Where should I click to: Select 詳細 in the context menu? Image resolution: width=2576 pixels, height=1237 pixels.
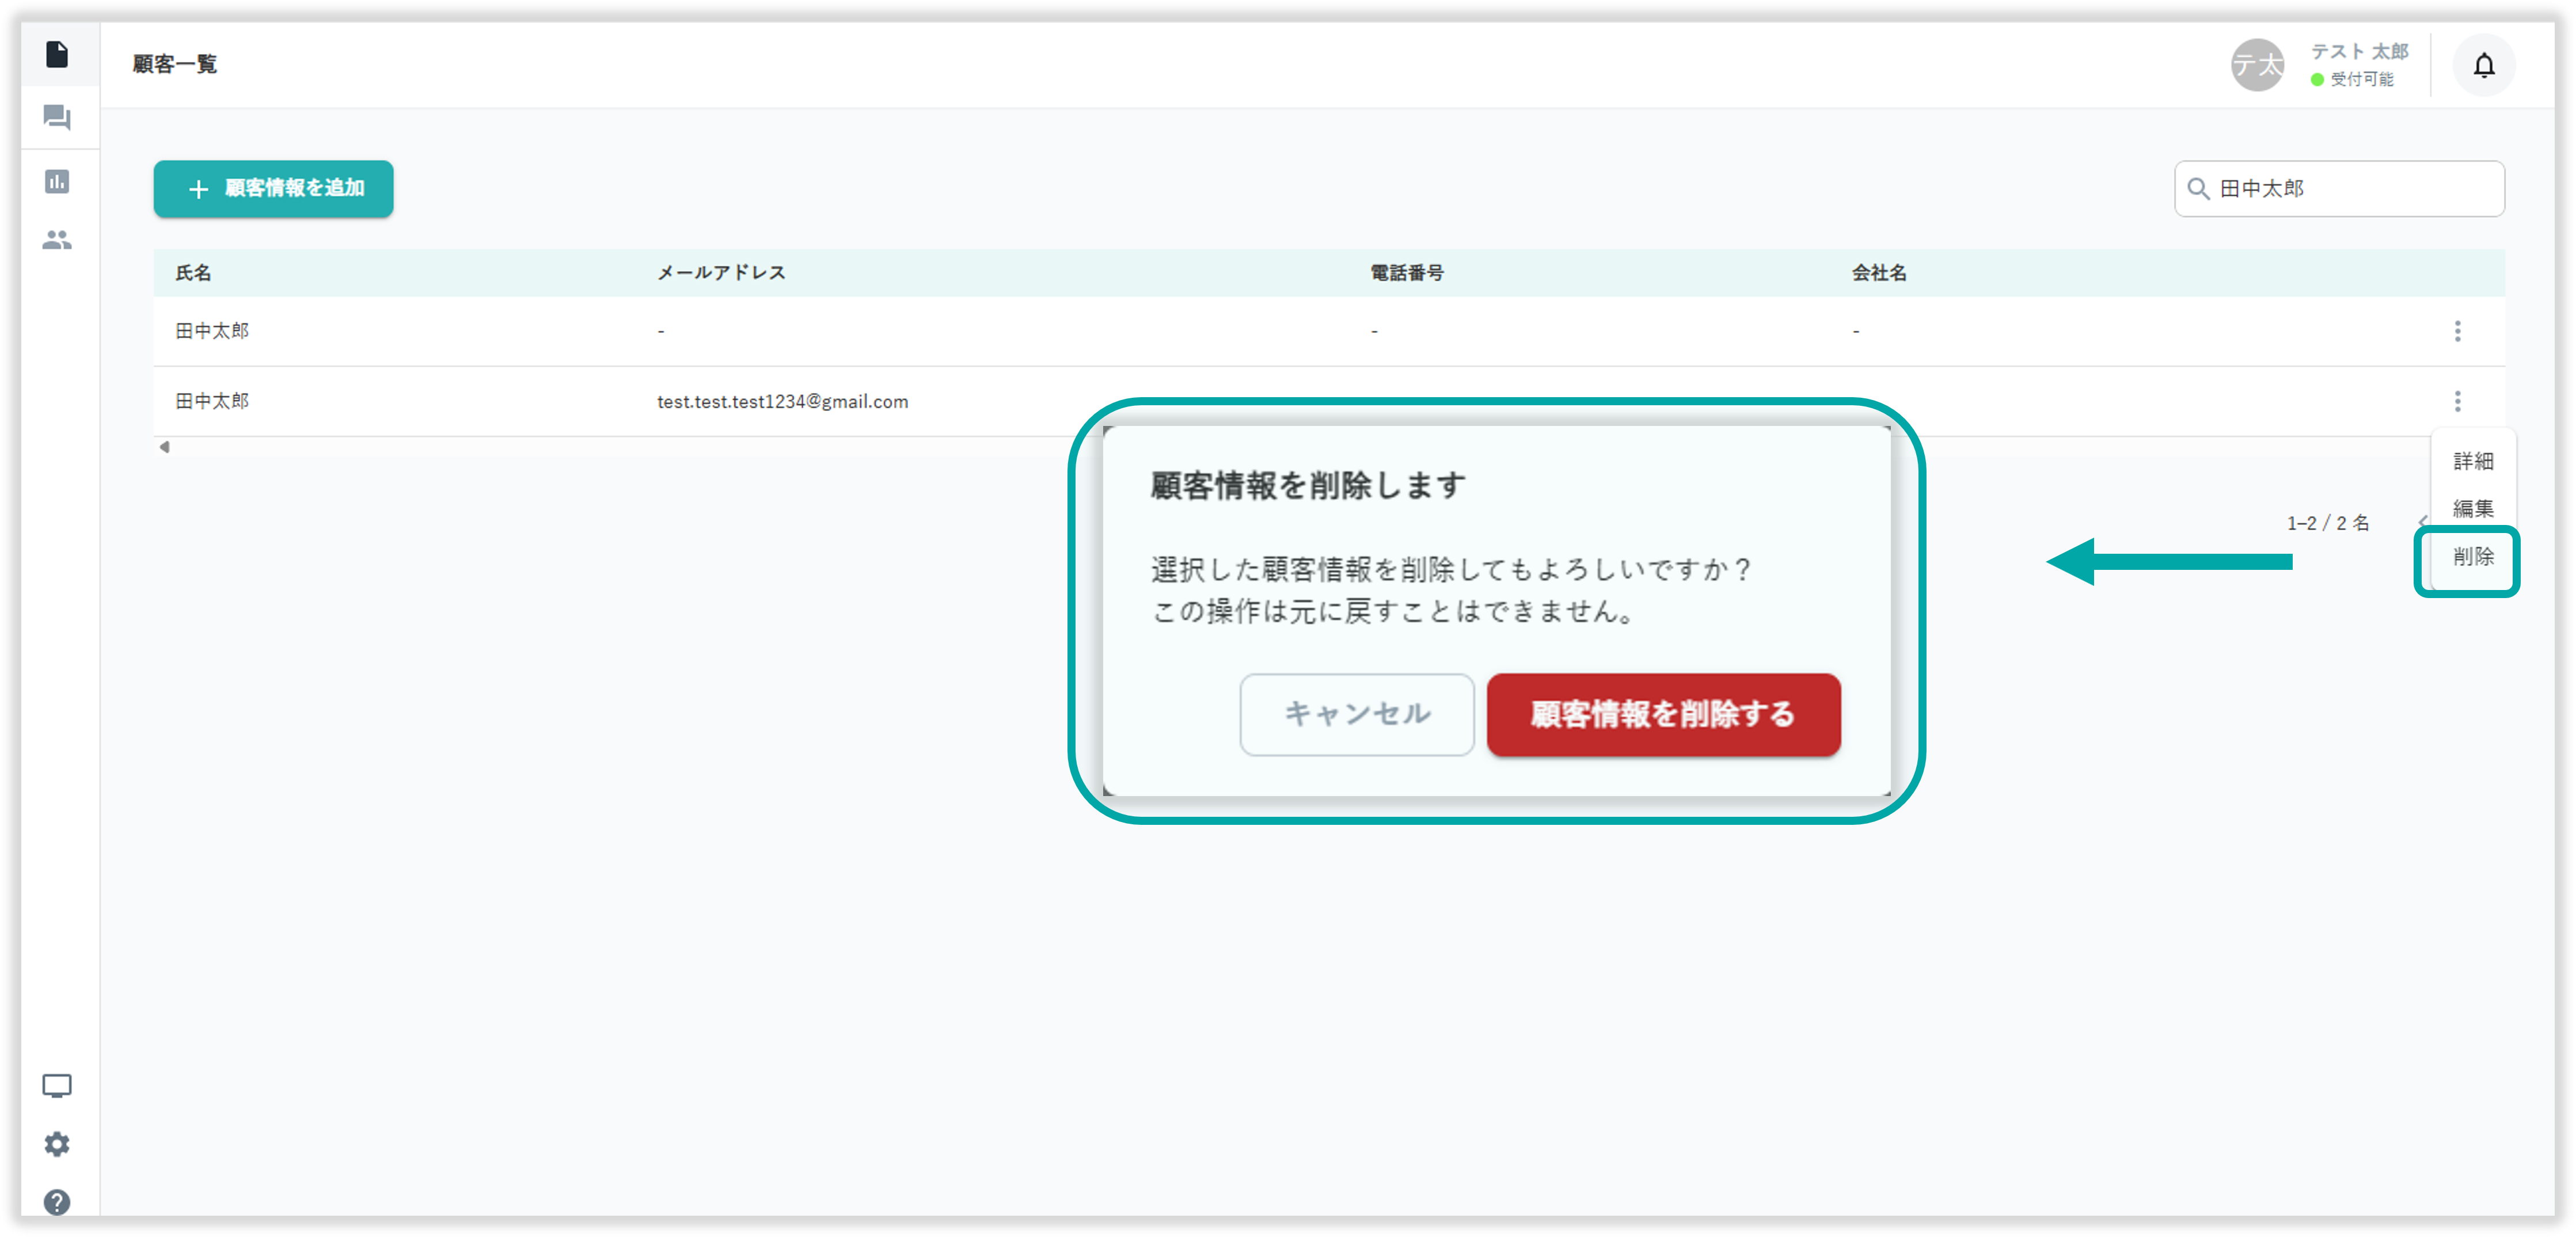tap(2473, 461)
